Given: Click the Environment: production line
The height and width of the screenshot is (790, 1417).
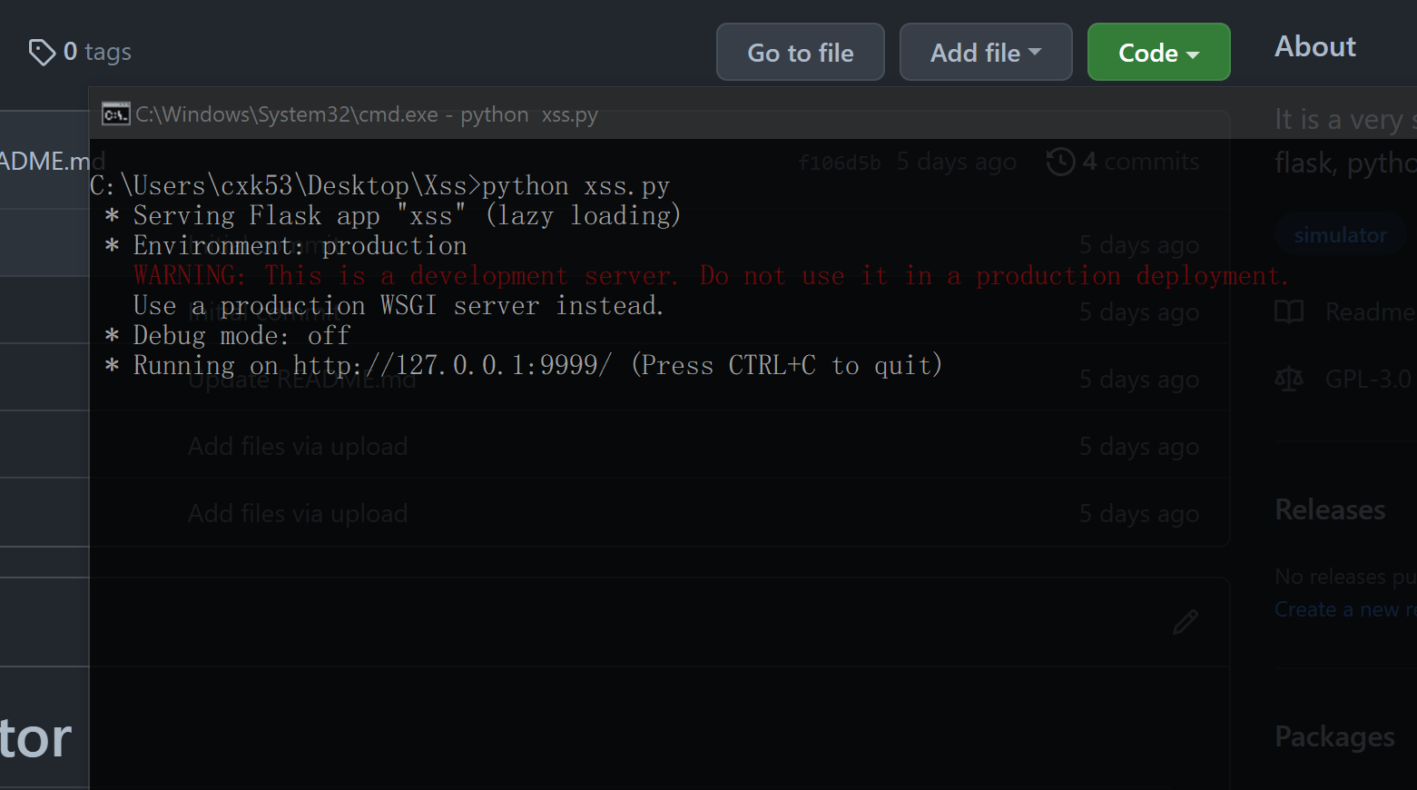Looking at the screenshot, I should tap(286, 245).
